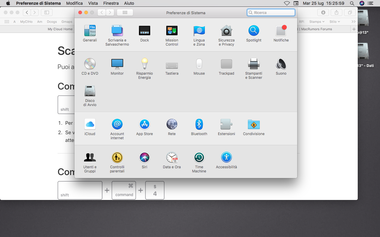The width and height of the screenshot is (380, 237).
Task: Open the Generali preferences pane
Action: point(90,33)
